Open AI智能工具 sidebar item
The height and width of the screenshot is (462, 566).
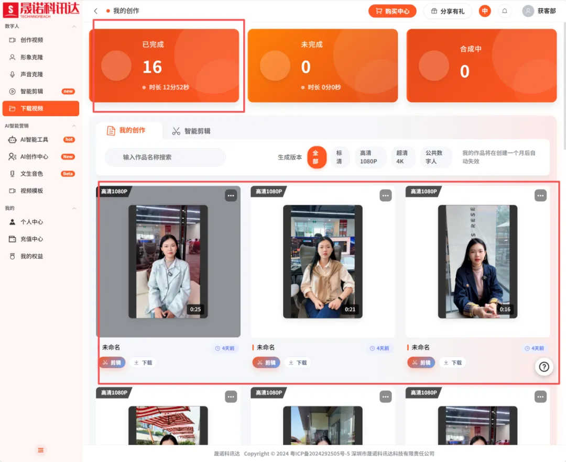(40, 140)
